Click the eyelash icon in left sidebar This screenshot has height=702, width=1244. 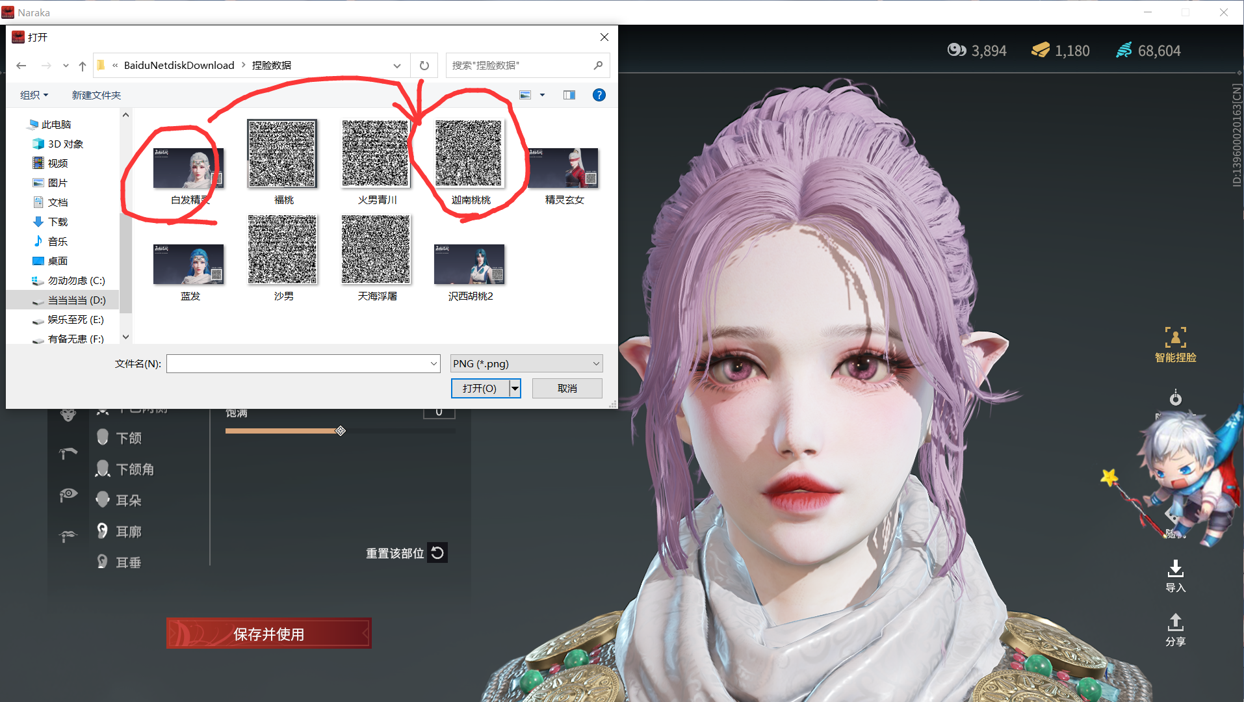68,536
